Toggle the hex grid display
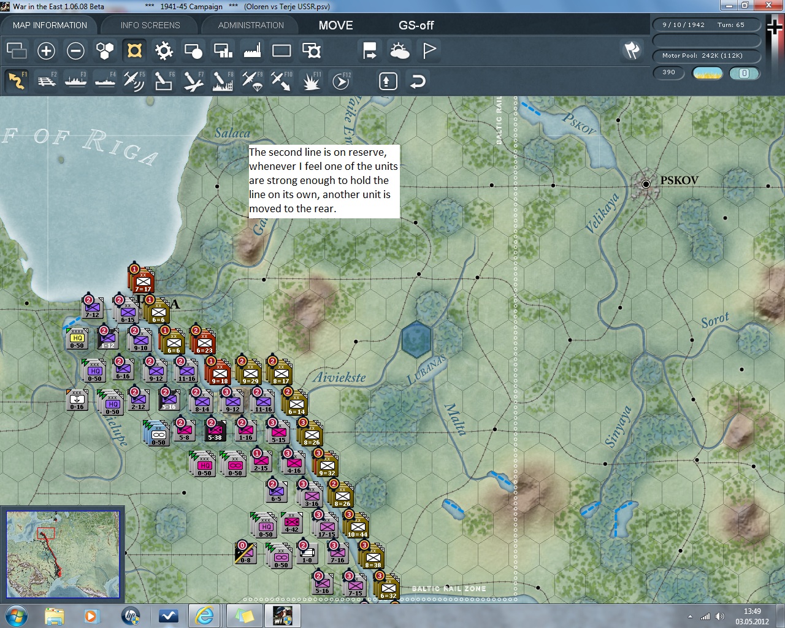Screen dimensions: 785x628 [105, 51]
